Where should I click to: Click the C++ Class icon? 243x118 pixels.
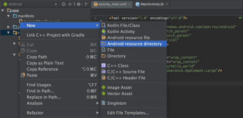[x=104, y=65]
